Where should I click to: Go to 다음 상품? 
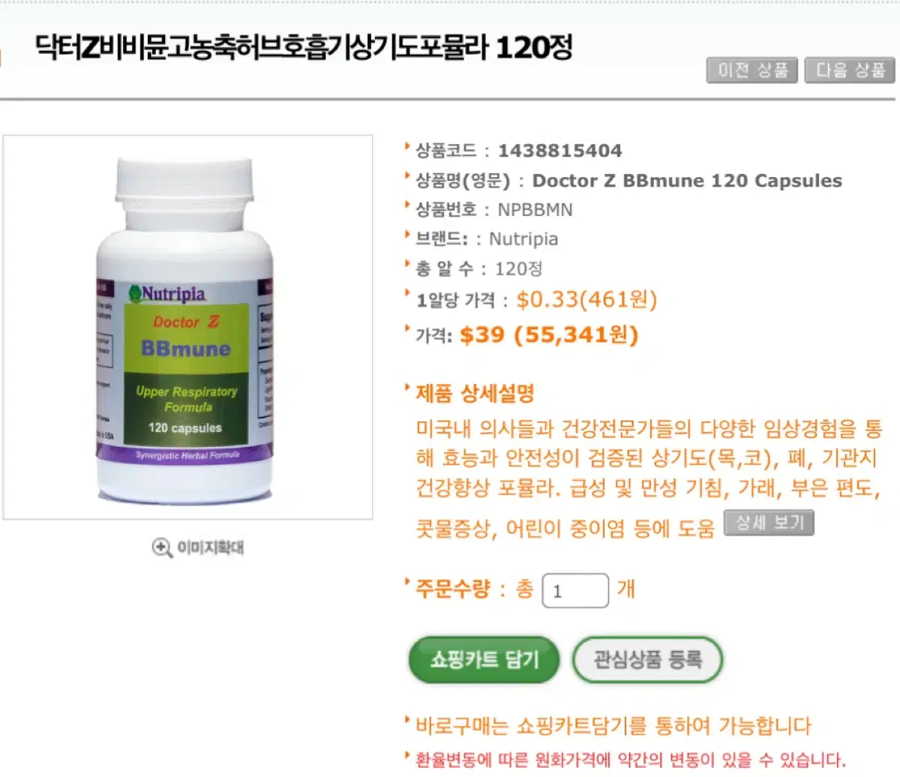[x=850, y=70]
